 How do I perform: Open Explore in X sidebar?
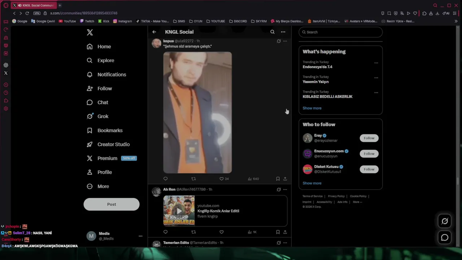[100, 60]
